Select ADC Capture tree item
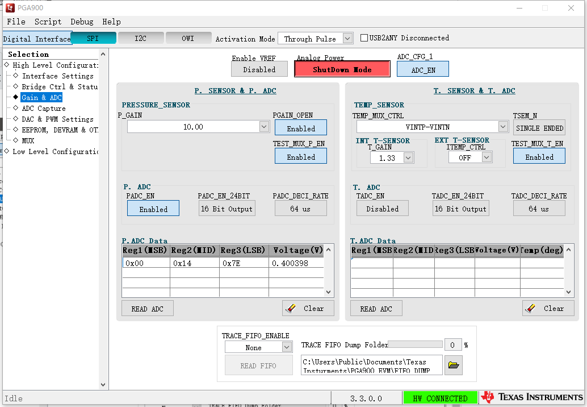The image size is (587, 407). [x=43, y=109]
